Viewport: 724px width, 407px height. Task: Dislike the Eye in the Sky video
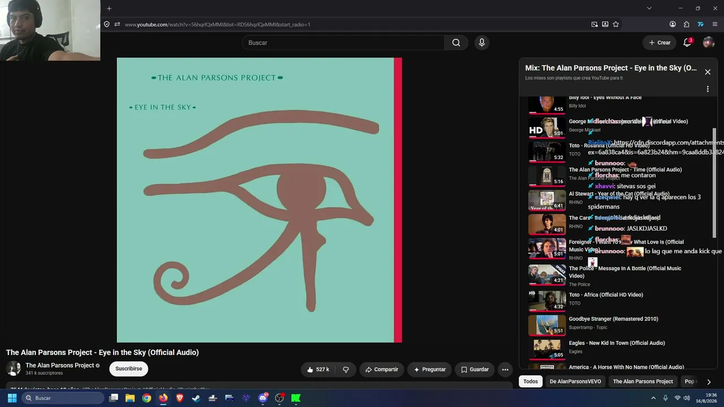(x=346, y=370)
